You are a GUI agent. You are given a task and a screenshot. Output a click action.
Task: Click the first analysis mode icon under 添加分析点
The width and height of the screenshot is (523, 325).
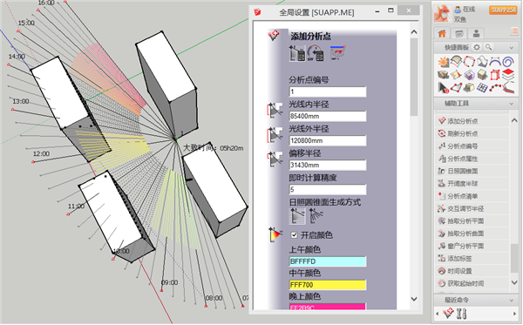[x=297, y=53]
